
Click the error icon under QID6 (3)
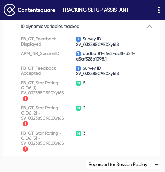pyautogui.click(x=25, y=149)
